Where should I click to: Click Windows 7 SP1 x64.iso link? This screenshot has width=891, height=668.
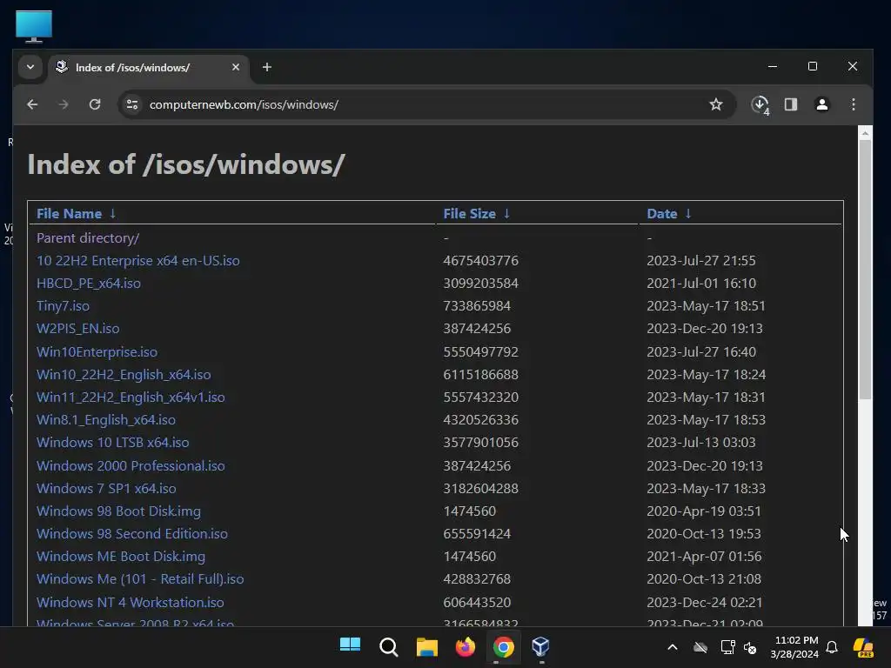pos(106,489)
